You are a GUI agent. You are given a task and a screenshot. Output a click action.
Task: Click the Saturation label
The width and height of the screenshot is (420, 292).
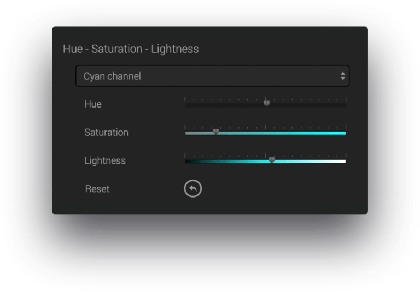(x=106, y=132)
